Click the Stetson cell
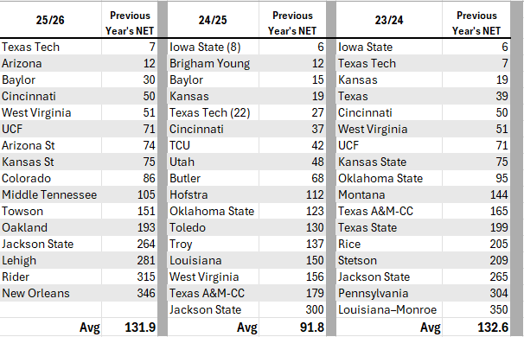Image resolution: width=524 pixels, height=337 pixels. point(389,260)
